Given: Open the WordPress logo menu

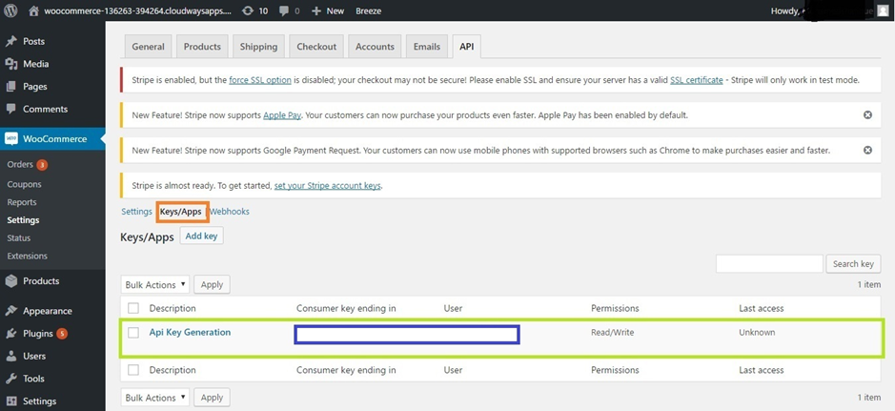Looking at the screenshot, I should point(10,10).
